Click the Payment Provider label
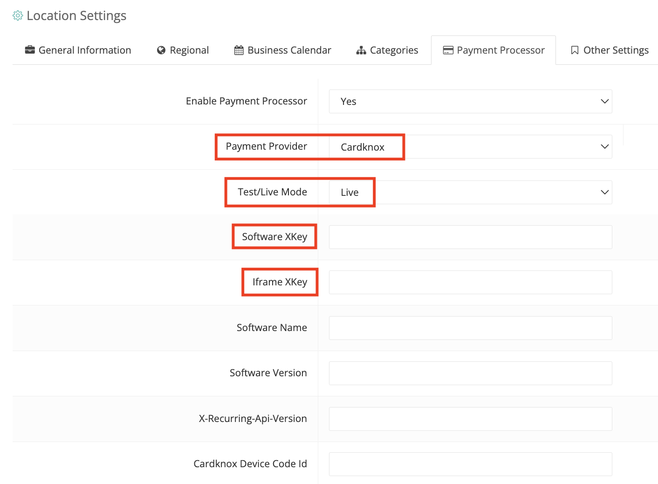This screenshot has width=658, height=484. [267, 146]
